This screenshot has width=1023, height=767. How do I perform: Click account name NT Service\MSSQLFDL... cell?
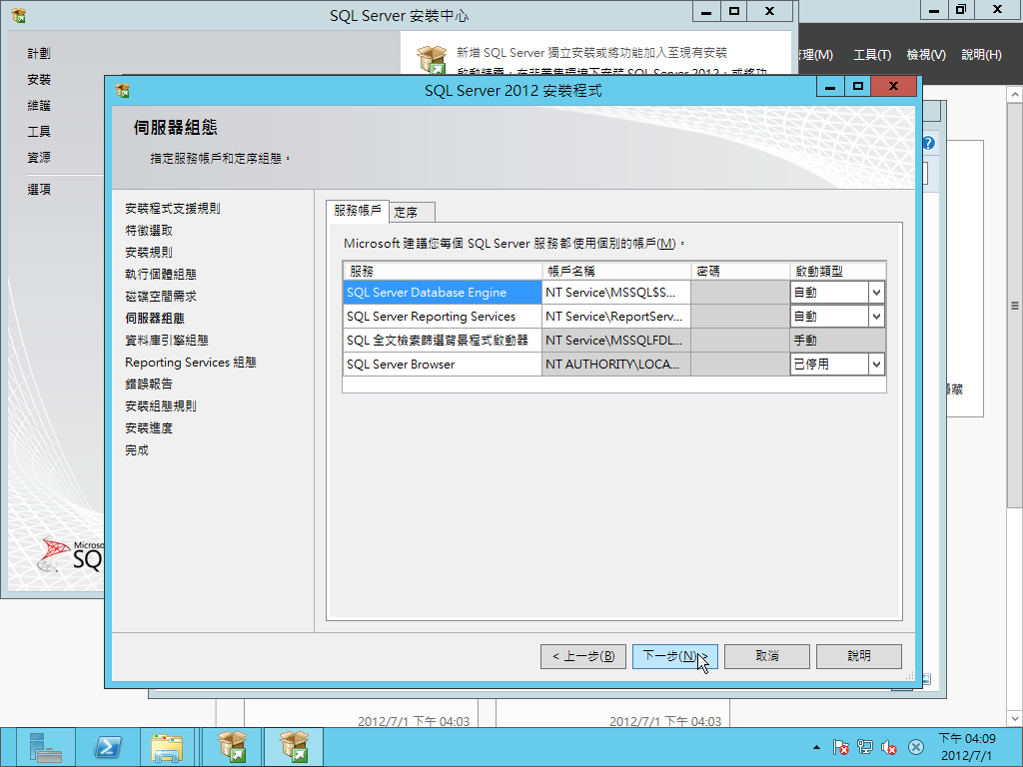[x=615, y=340]
